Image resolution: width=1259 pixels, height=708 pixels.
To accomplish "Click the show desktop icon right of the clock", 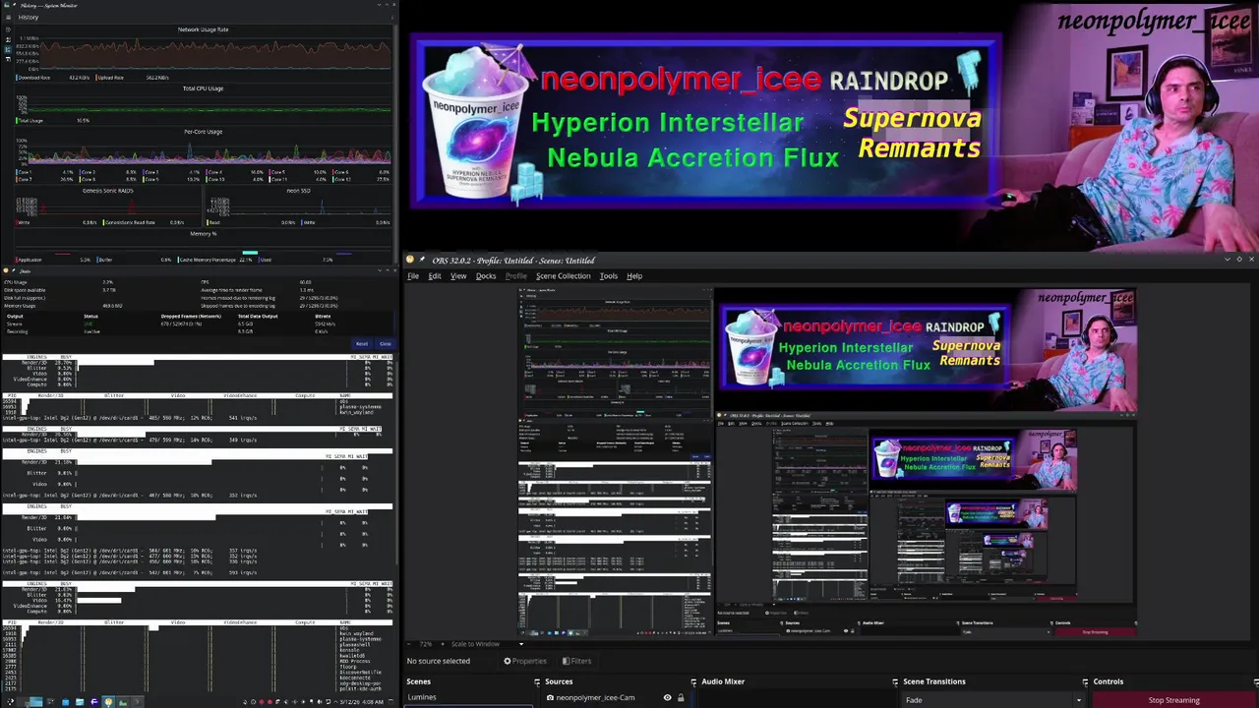I will [x=390, y=702].
